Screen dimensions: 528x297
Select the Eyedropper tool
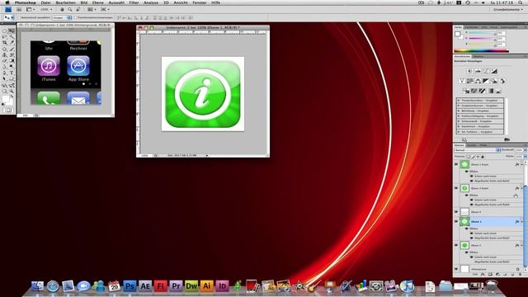[x=12, y=43]
